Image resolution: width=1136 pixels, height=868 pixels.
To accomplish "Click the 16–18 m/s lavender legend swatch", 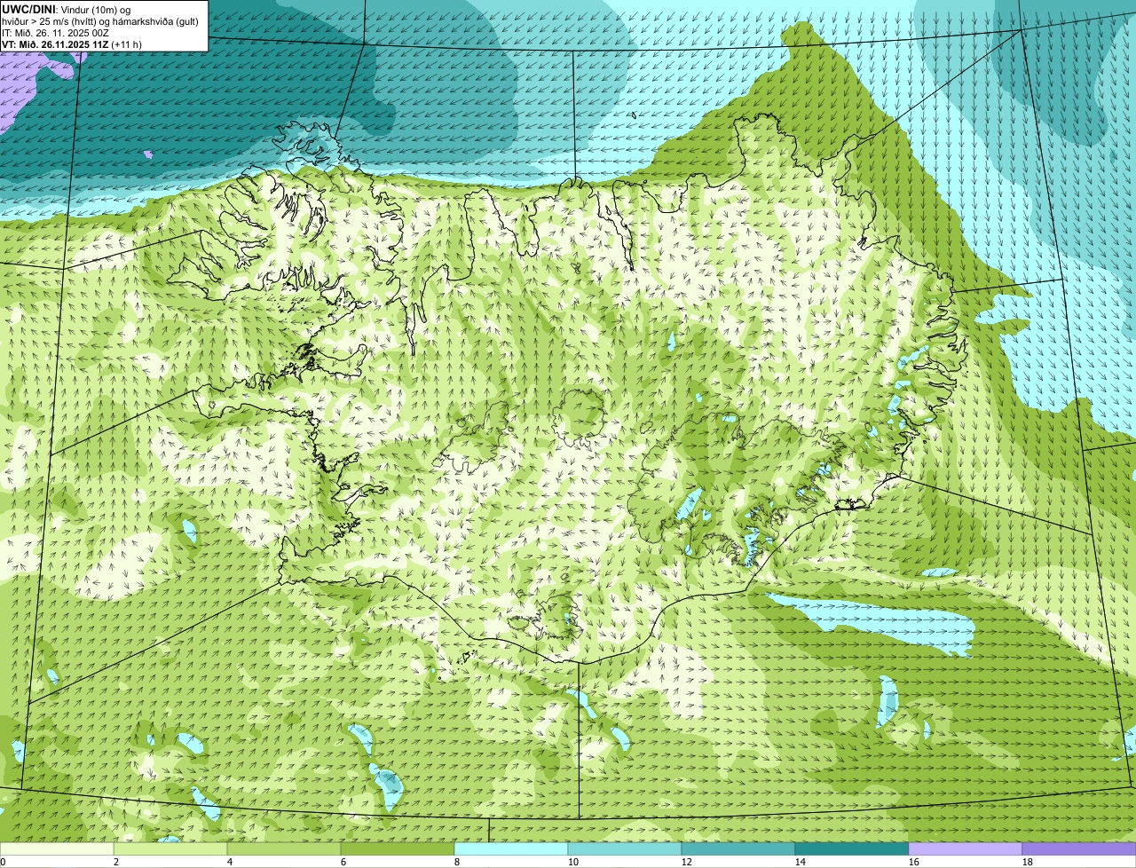I will pyautogui.click(x=966, y=849).
